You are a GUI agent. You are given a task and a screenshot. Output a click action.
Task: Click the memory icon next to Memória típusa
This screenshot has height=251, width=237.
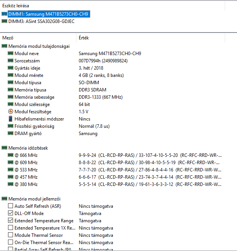(10, 90)
